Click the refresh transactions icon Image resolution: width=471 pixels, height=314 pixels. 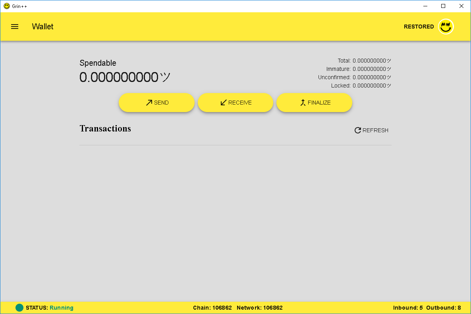click(x=357, y=130)
